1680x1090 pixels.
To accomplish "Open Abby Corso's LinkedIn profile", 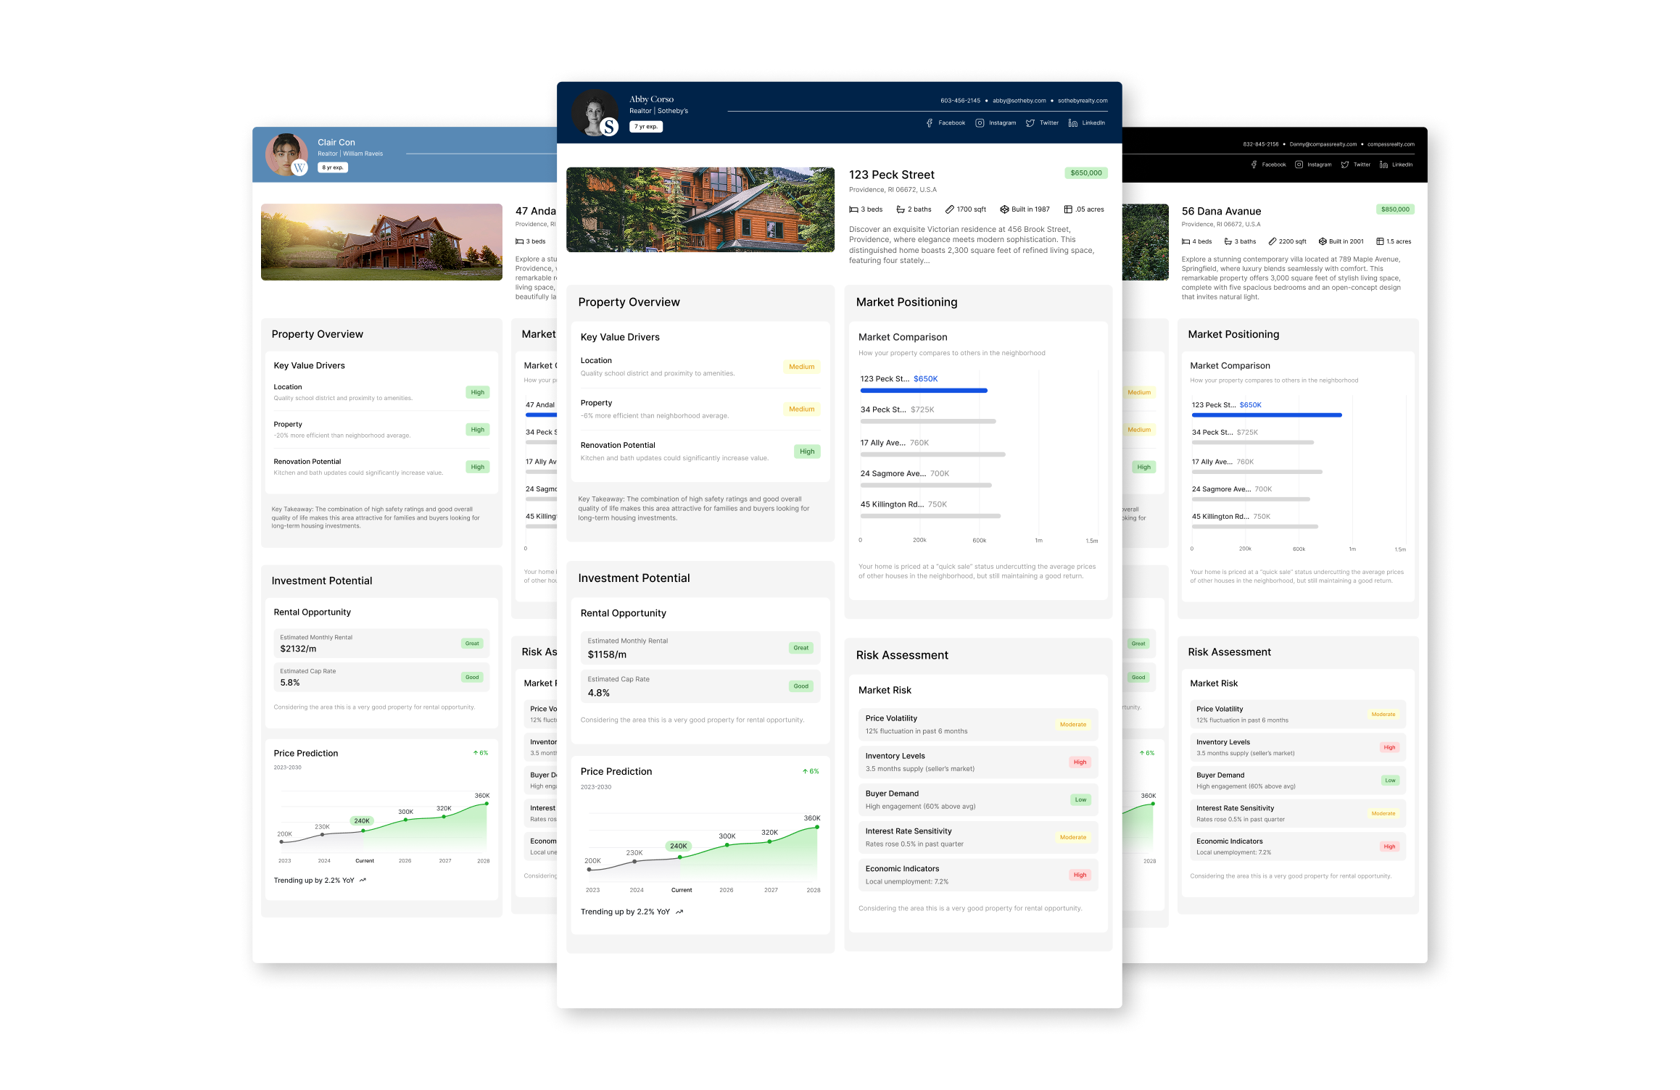I will coord(1088,122).
